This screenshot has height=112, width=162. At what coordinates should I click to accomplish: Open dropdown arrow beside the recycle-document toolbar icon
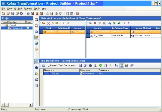pos(63,13)
